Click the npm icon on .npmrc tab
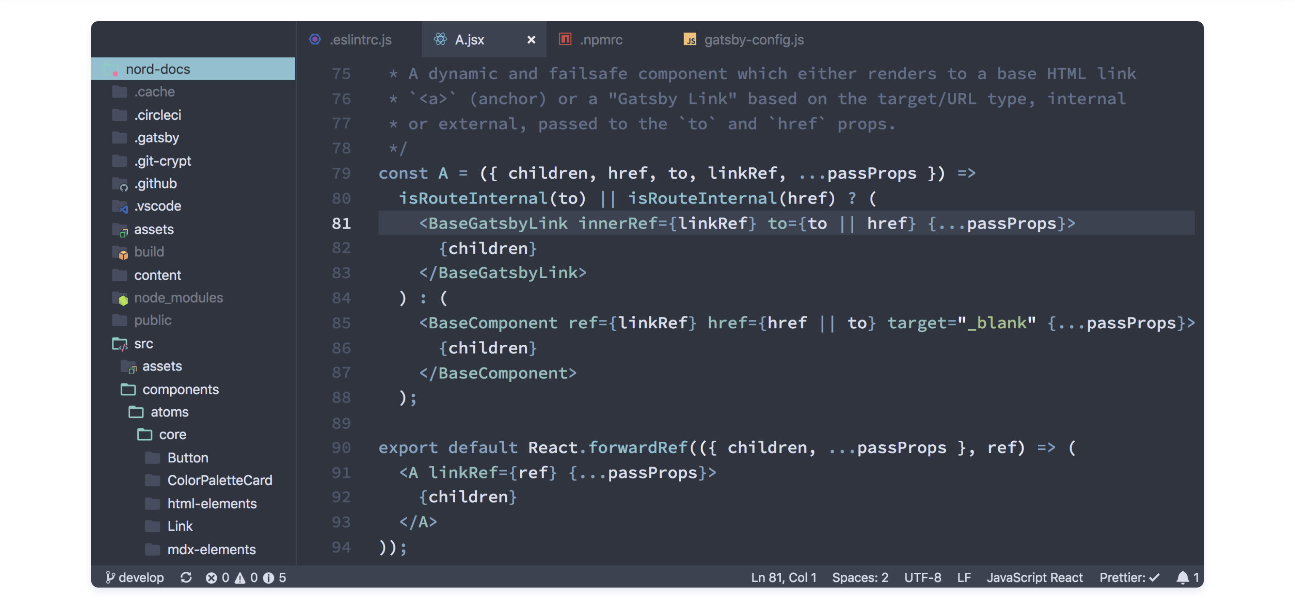1295x612 pixels. tap(565, 39)
